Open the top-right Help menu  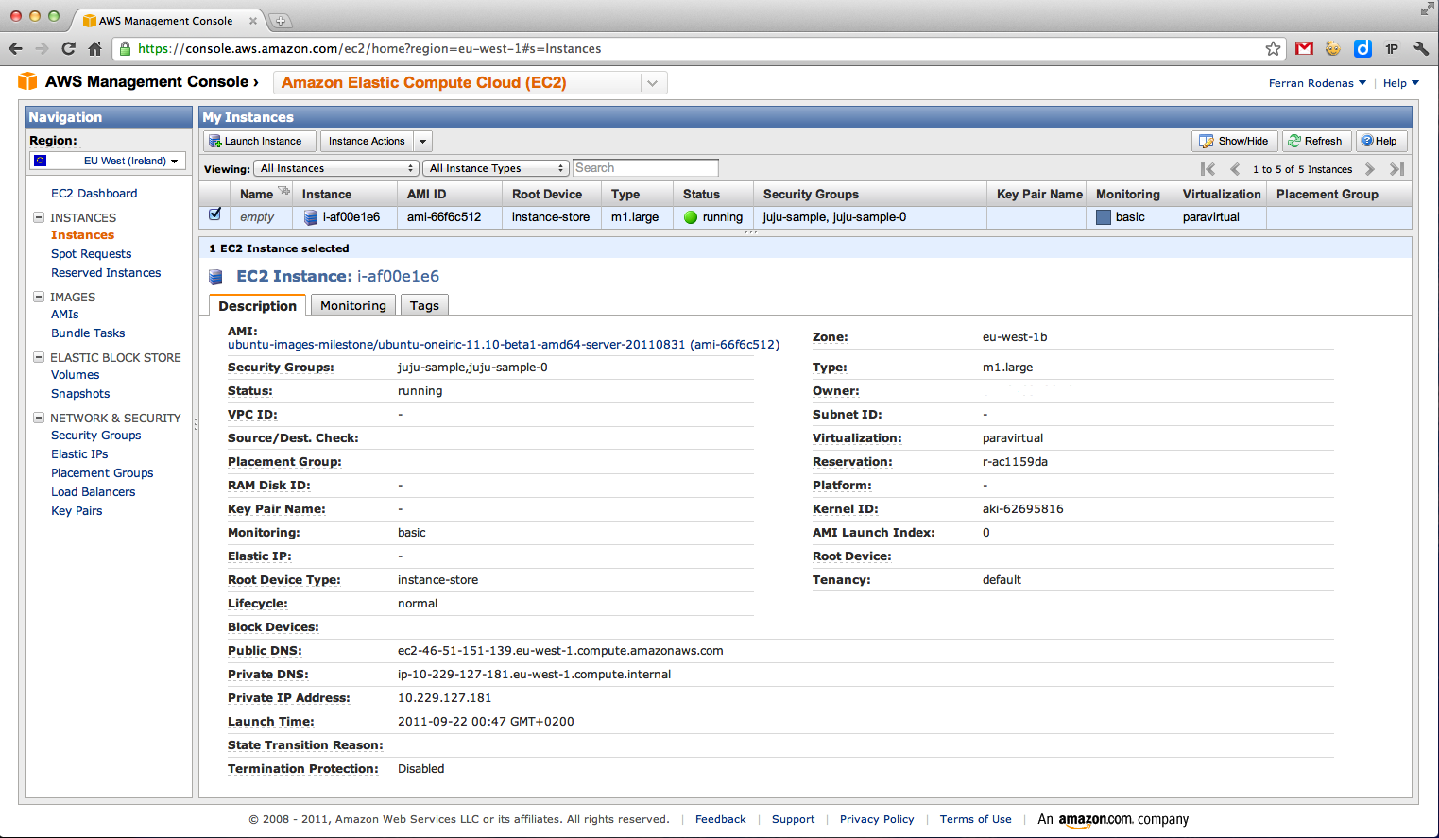pyautogui.click(x=1401, y=83)
